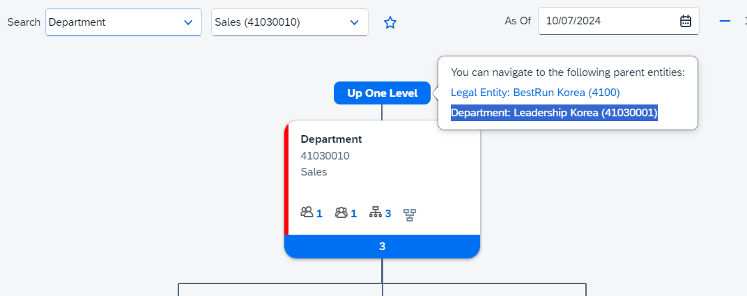Collapse the blue 3 children bar
The height and width of the screenshot is (296, 747).
(x=382, y=247)
